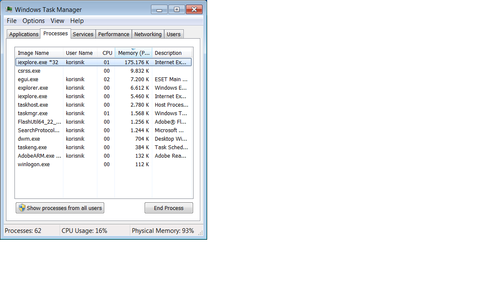Select the csrss.exe process
490x306 pixels.
point(103,71)
